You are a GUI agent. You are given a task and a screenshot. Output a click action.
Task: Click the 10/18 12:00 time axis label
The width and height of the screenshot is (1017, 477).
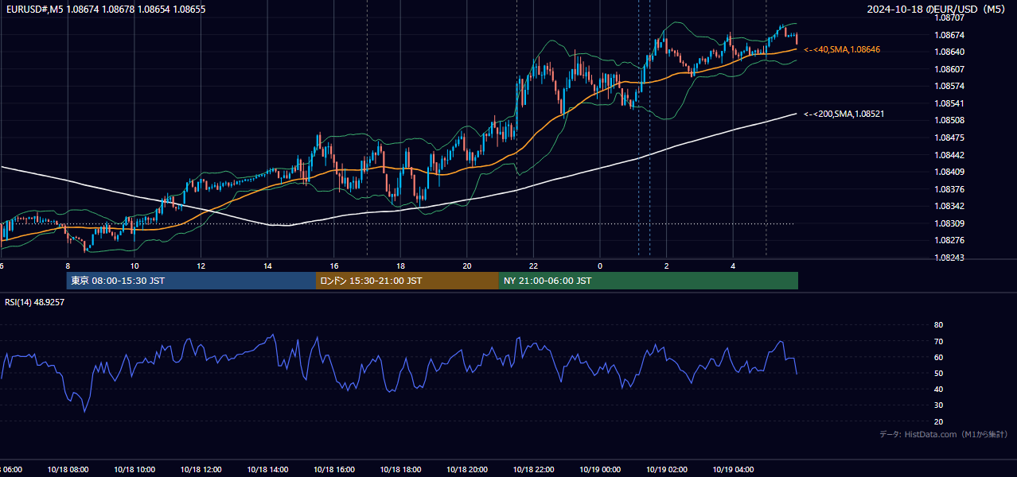[x=201, y=469]
